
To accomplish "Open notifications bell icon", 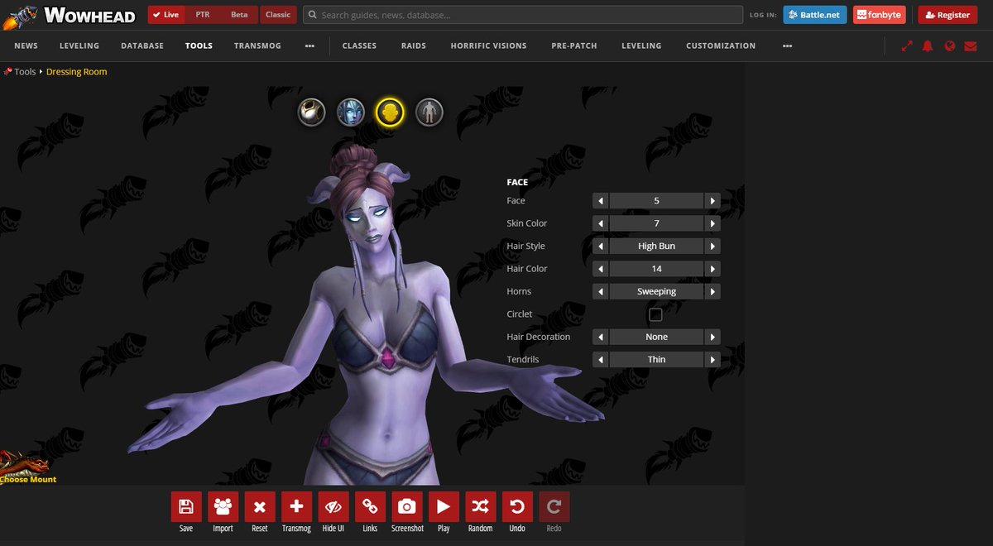I will pos(928,46).
